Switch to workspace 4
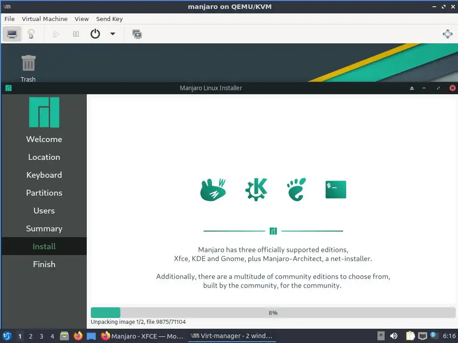 click(52, 336)
